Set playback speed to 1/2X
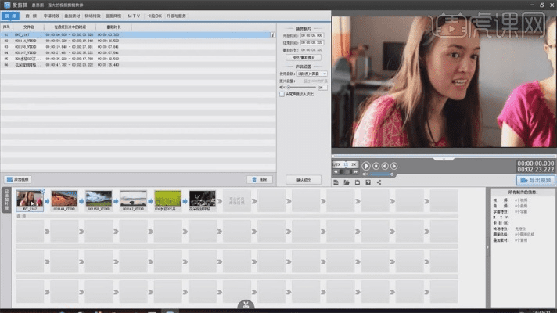 337,165
